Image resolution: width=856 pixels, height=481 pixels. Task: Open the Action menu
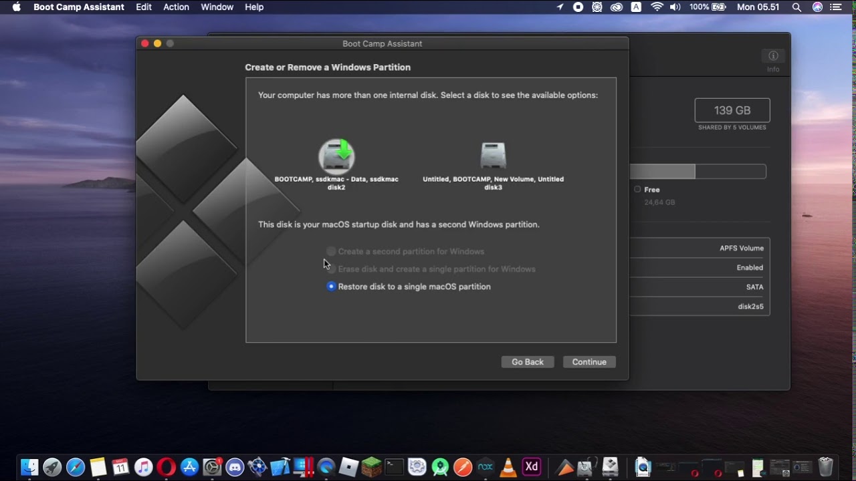(177, 7)
